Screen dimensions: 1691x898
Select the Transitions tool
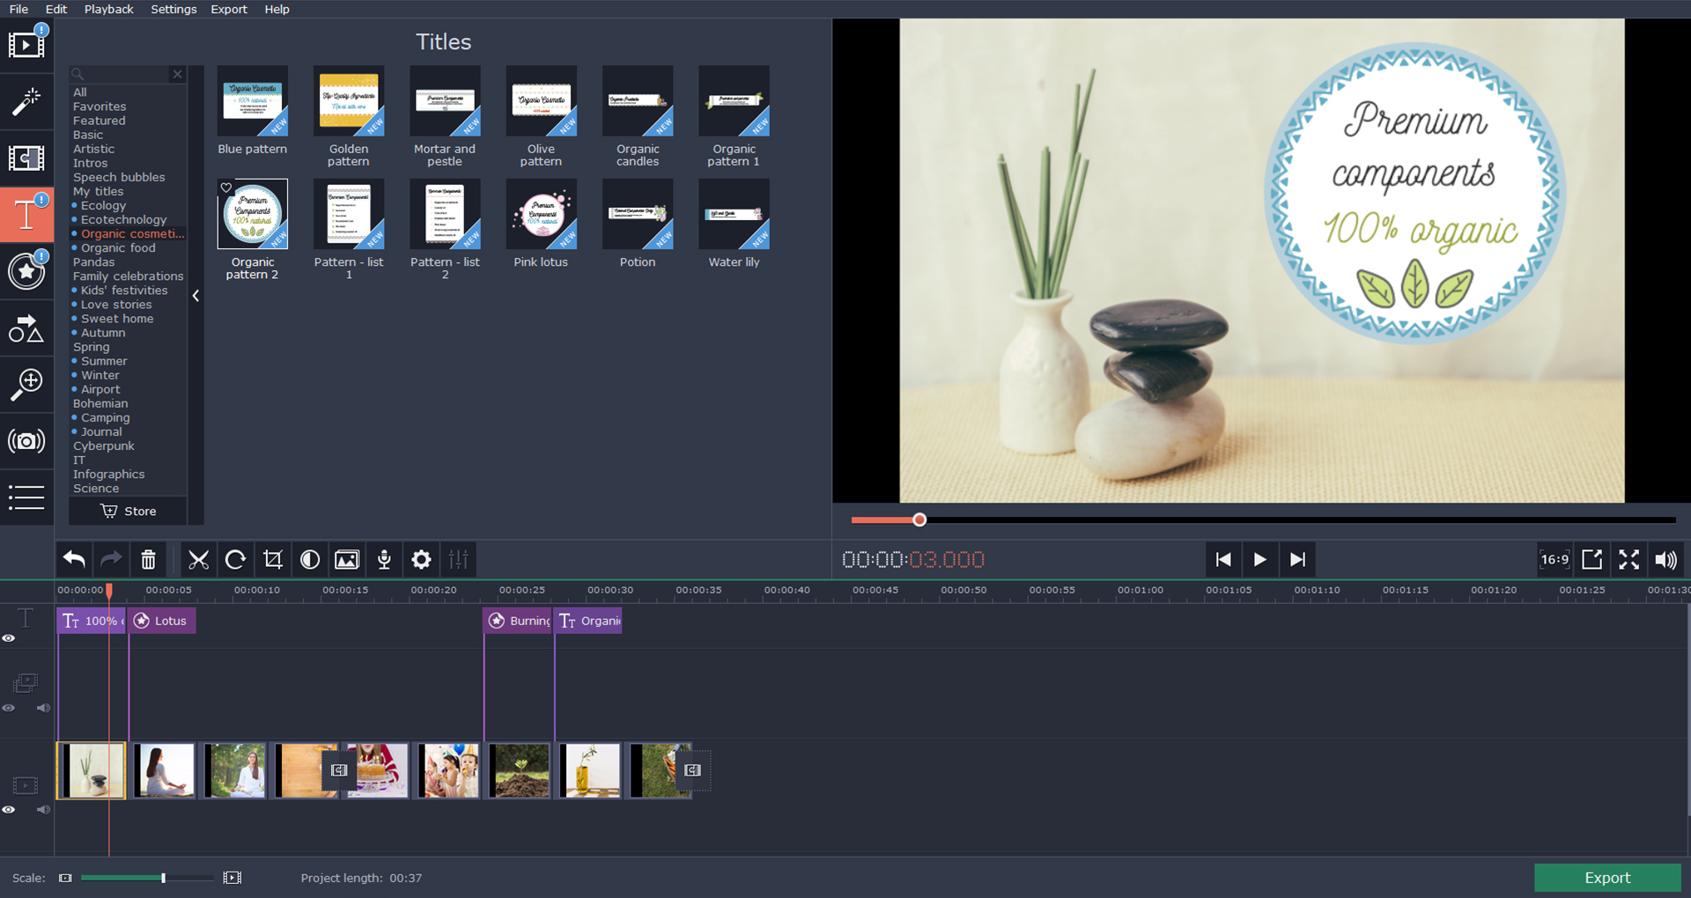pyautogui.click(x=27, y=159)
